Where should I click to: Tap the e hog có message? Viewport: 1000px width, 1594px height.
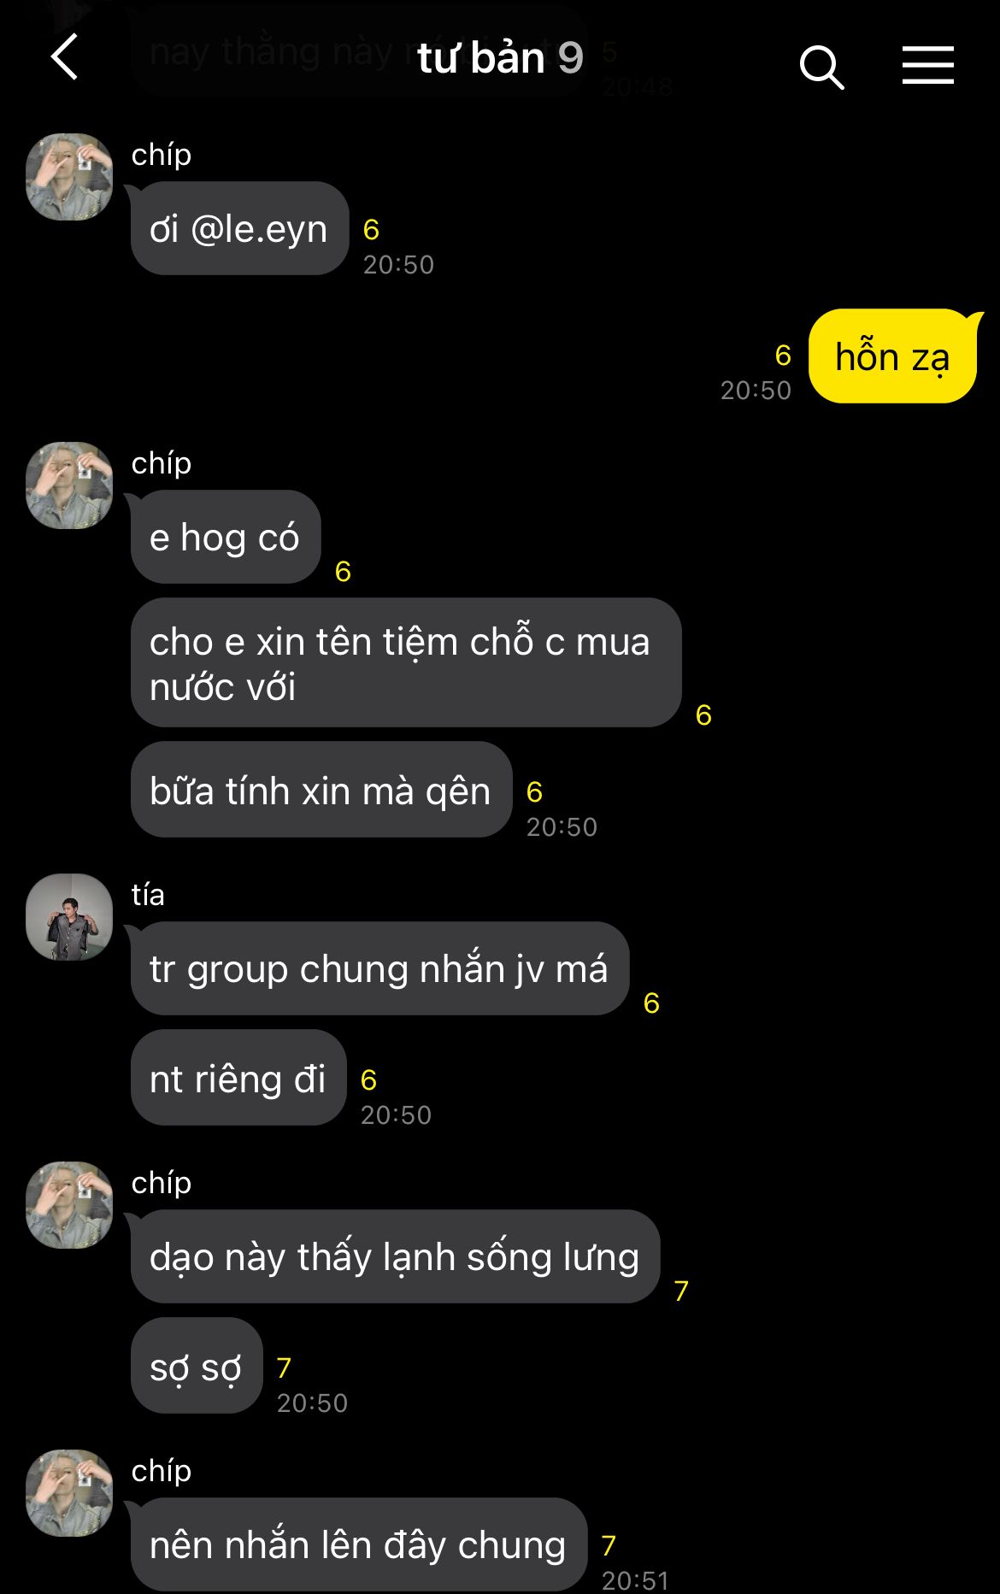[226, 537]
